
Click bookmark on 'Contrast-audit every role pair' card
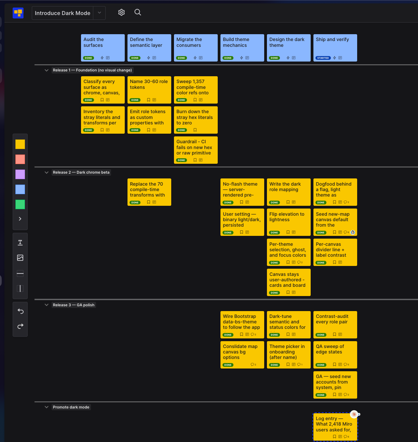point(335,334)
